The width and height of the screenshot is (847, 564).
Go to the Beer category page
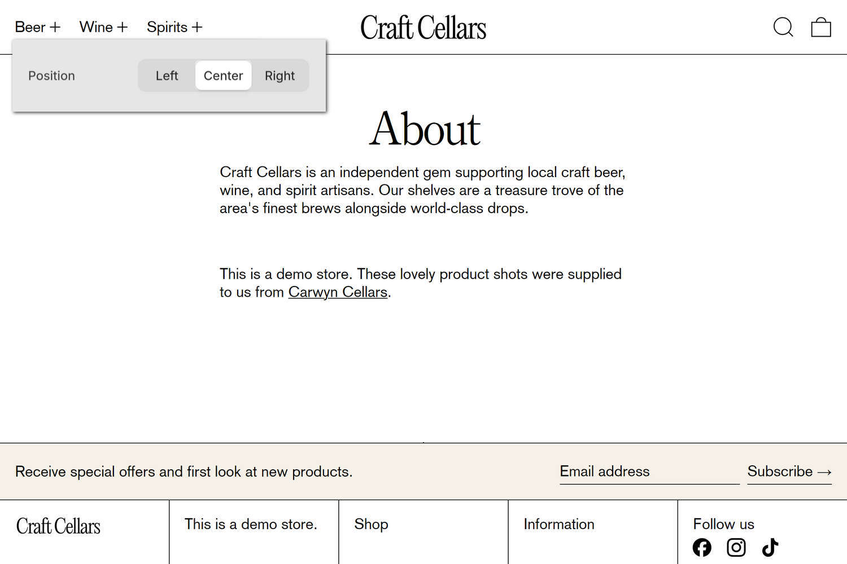(29, 27)
